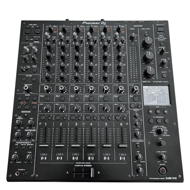
Task: Turn the BOOTH EQ HI knob
Action: click(137, 116)
